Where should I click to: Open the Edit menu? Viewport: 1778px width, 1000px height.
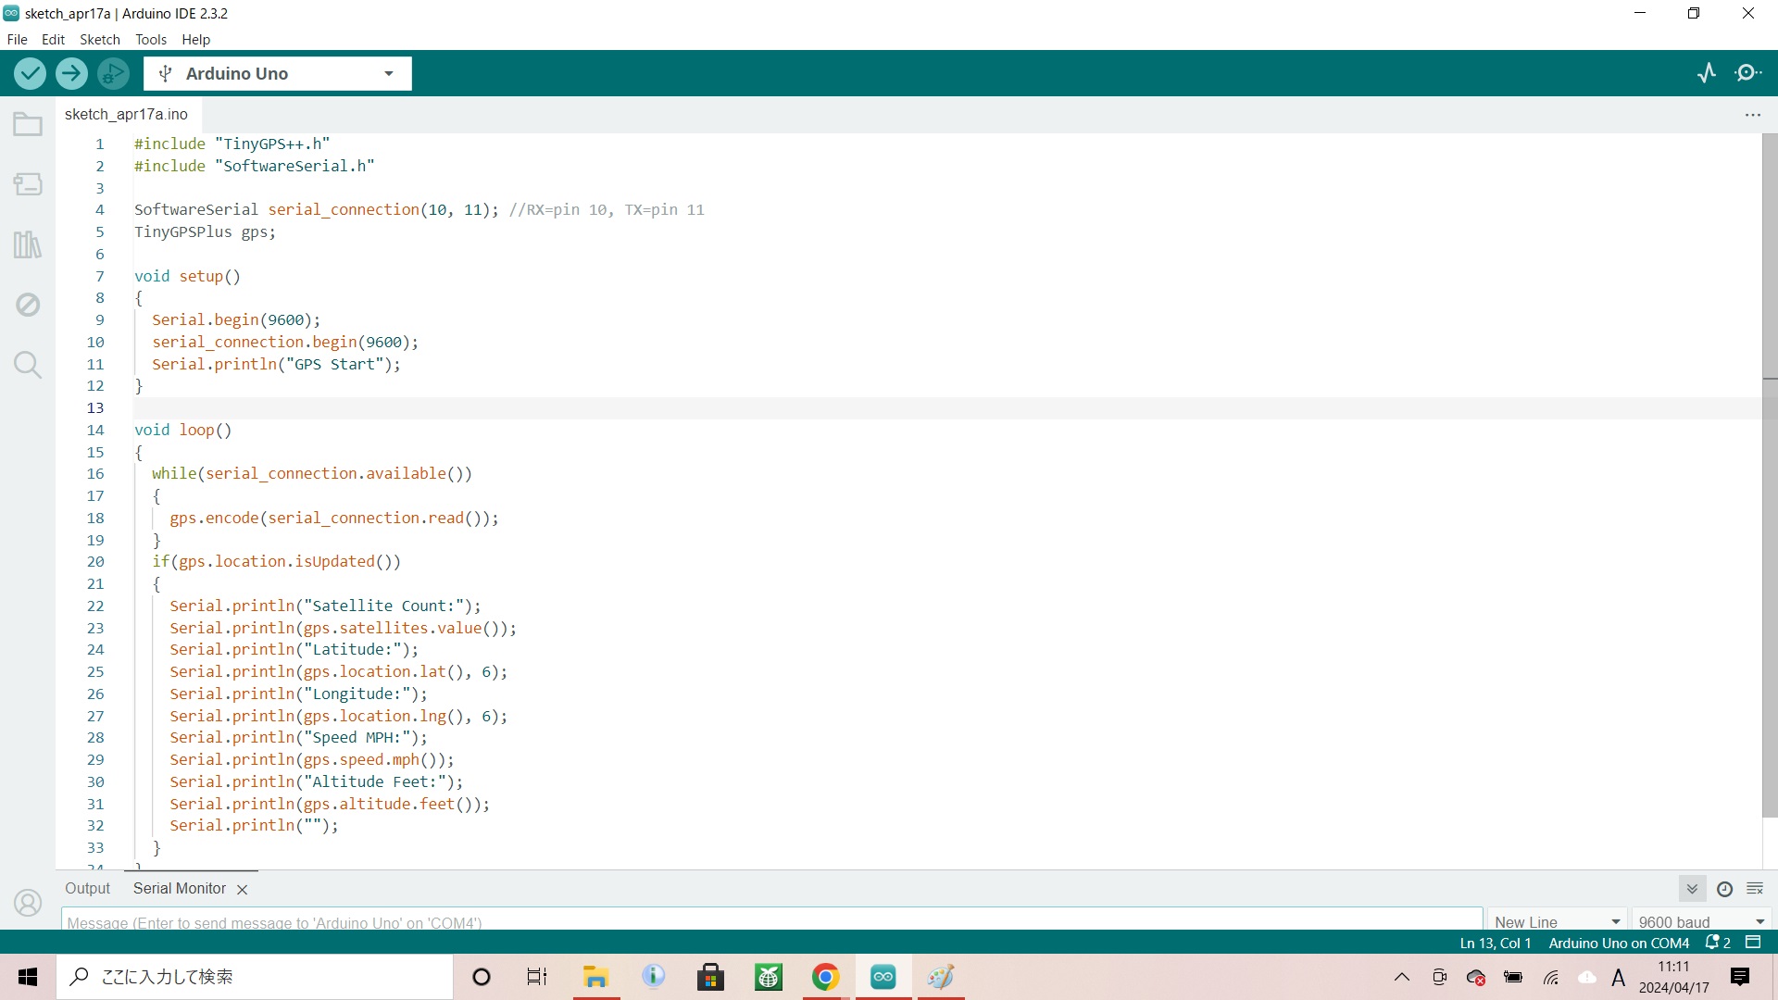pos(53,40)
